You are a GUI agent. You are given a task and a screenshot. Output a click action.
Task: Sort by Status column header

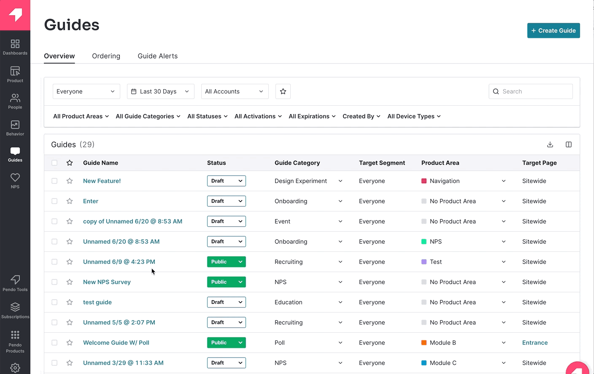click(216, 163)
